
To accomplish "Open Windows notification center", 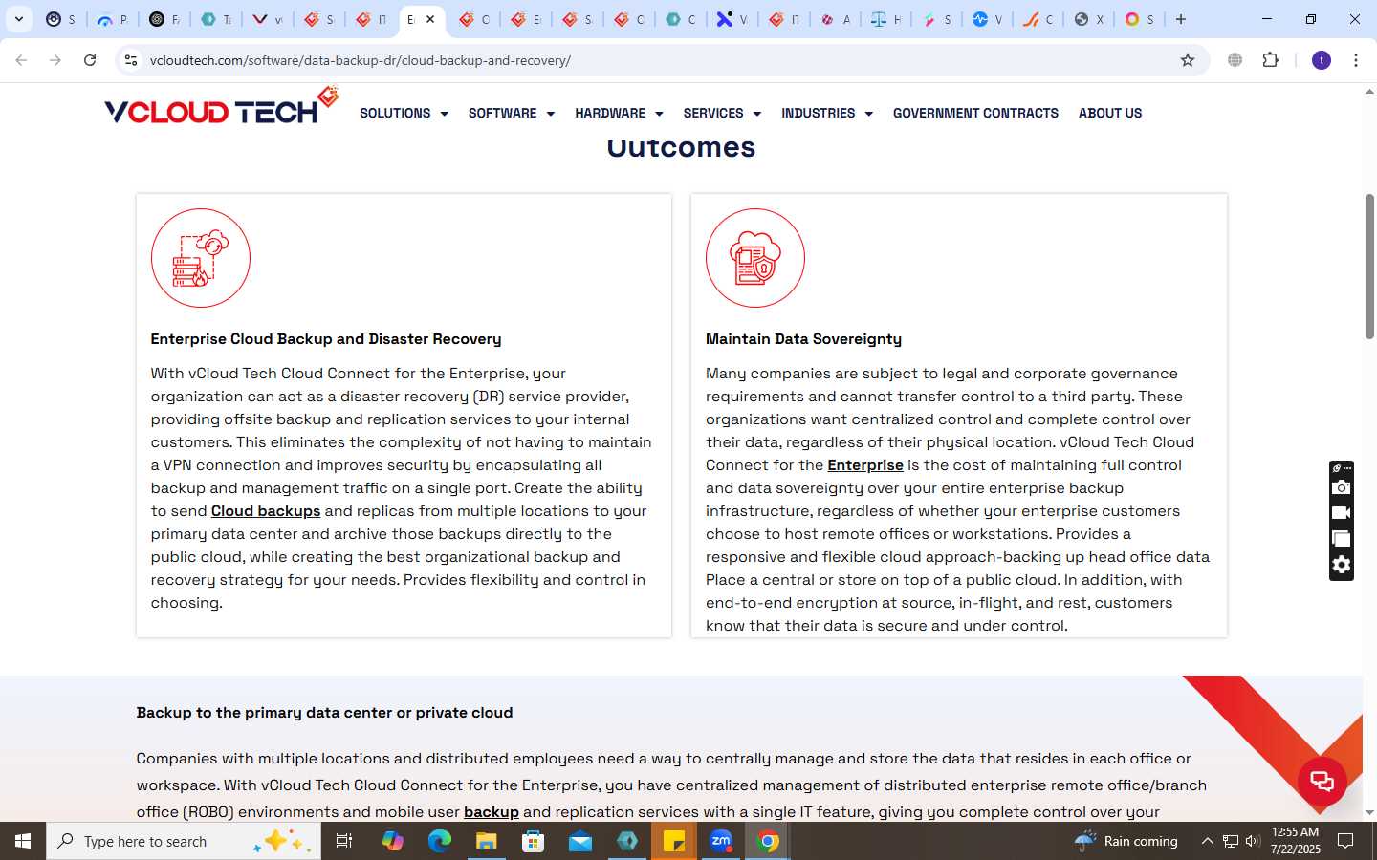I will point(1345,841).
